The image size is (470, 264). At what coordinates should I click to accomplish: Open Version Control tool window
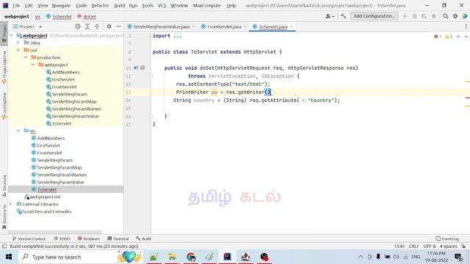click(29, 239)
